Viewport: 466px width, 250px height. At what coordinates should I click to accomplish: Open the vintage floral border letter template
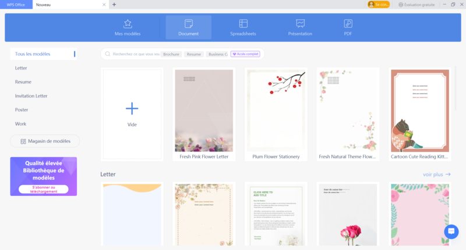point(204,214)
